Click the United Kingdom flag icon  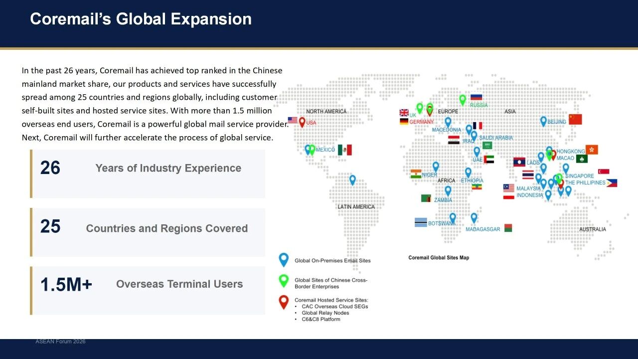[404, 113]
